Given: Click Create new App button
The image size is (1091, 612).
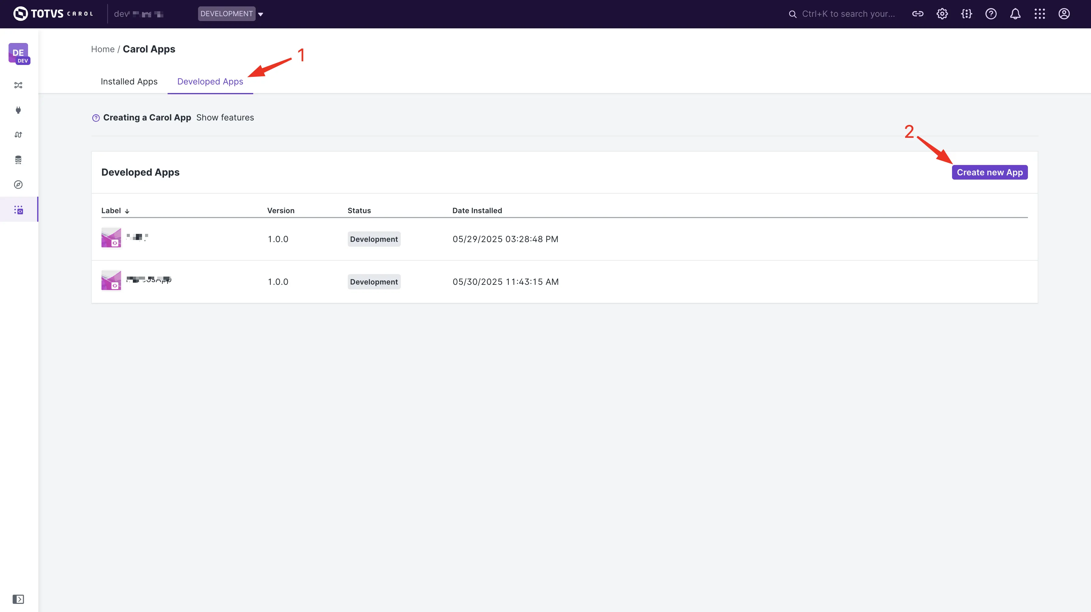Looking at the screenshot, I should pos(990,172).
